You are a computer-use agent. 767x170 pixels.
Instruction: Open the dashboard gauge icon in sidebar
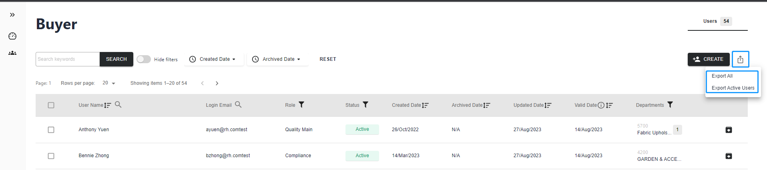tap(12, 36)
